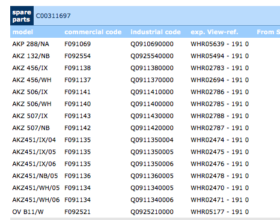Select model AKZ 507/NB
The height and width of the screenshot is (220, 280).
pos(31,128)
